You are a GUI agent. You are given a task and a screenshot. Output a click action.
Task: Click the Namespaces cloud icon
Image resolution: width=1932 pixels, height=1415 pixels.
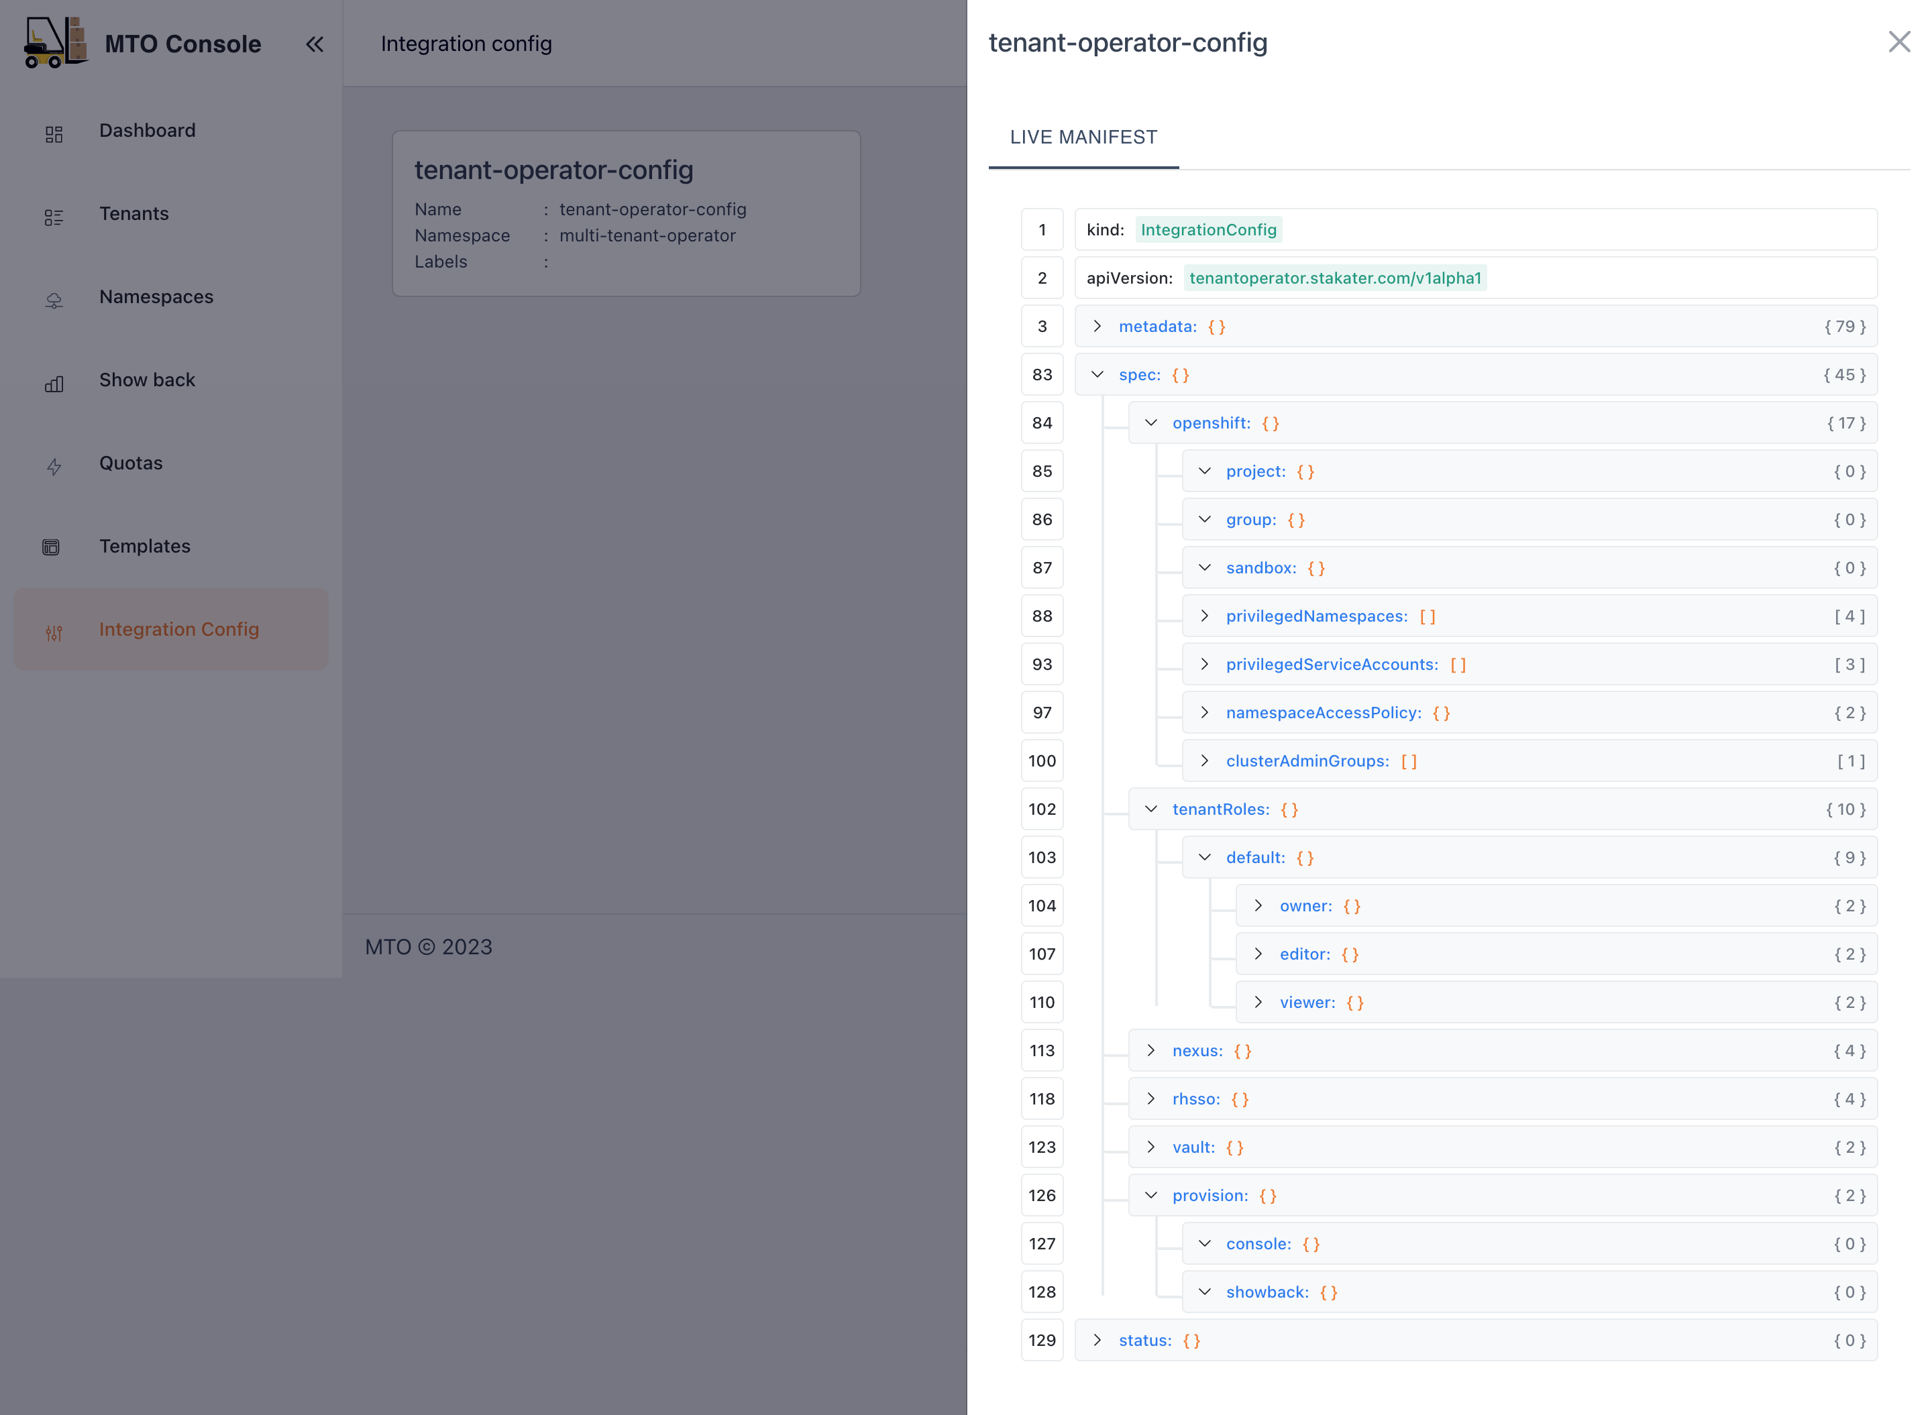coord(54,300)
